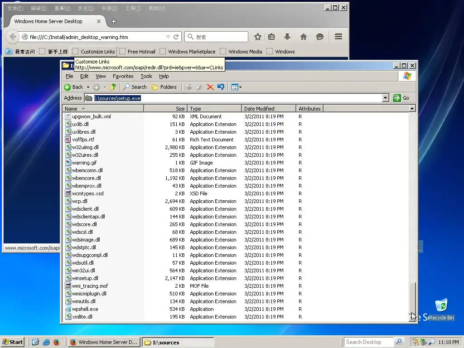This screenshot has height=348, width=464.
Task: Bookmark this page with star icon
Action: (x=258, y=37)
